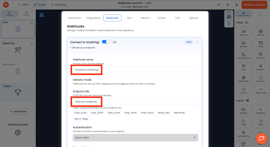The height and width of the screenshot is (147, 270).
Task: Open the Scripts tab
Action: coord(161,18)
